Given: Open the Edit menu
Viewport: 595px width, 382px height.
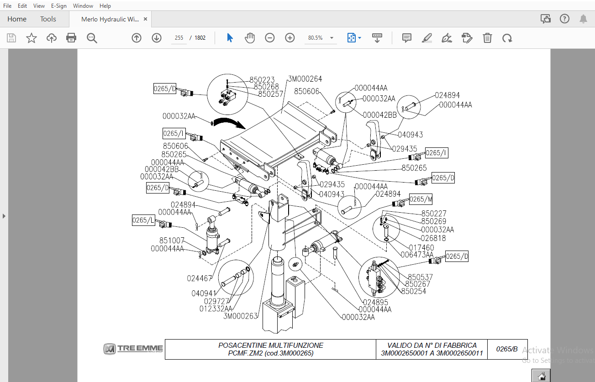Looking at the screenshot, I should coord(22,5).
